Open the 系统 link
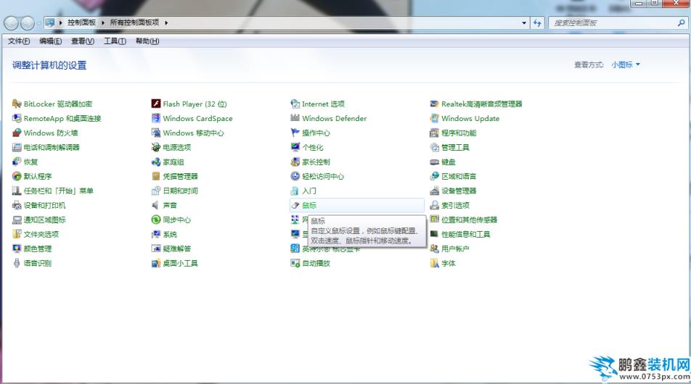 click(x=170, y=235)
